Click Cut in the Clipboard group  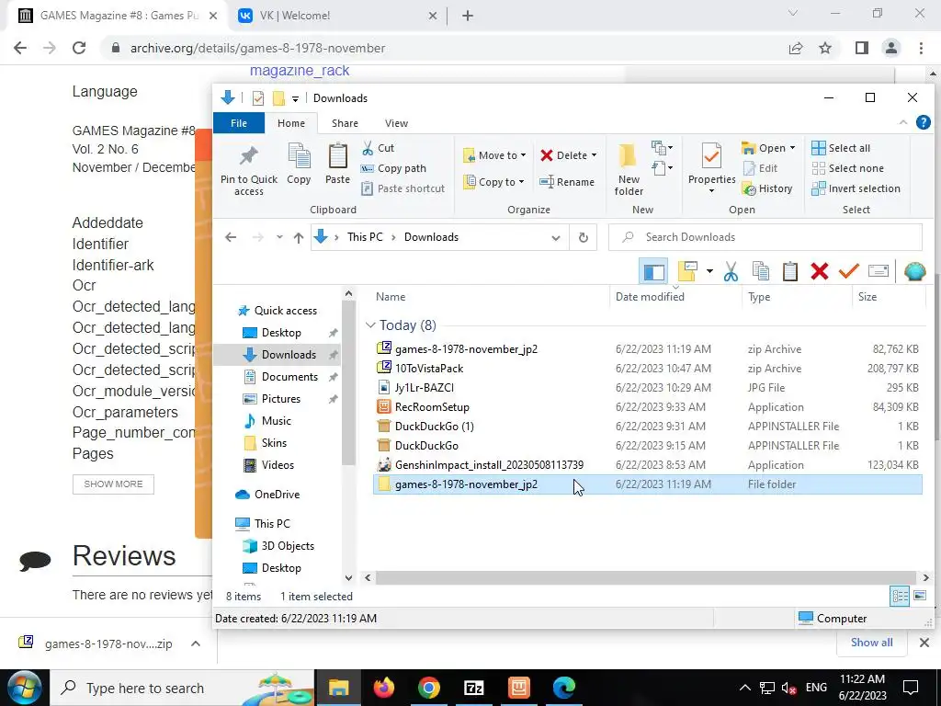click(378, 148)
